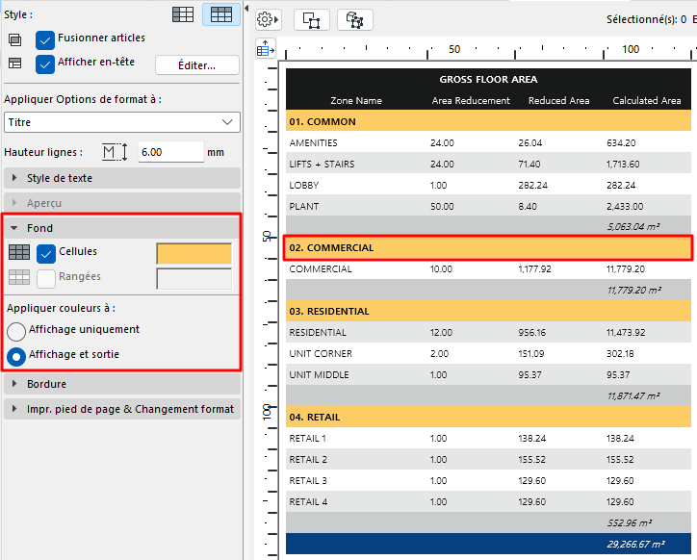
Task: Click the settings gear icon above the schedule
Action: coord(268,19)
